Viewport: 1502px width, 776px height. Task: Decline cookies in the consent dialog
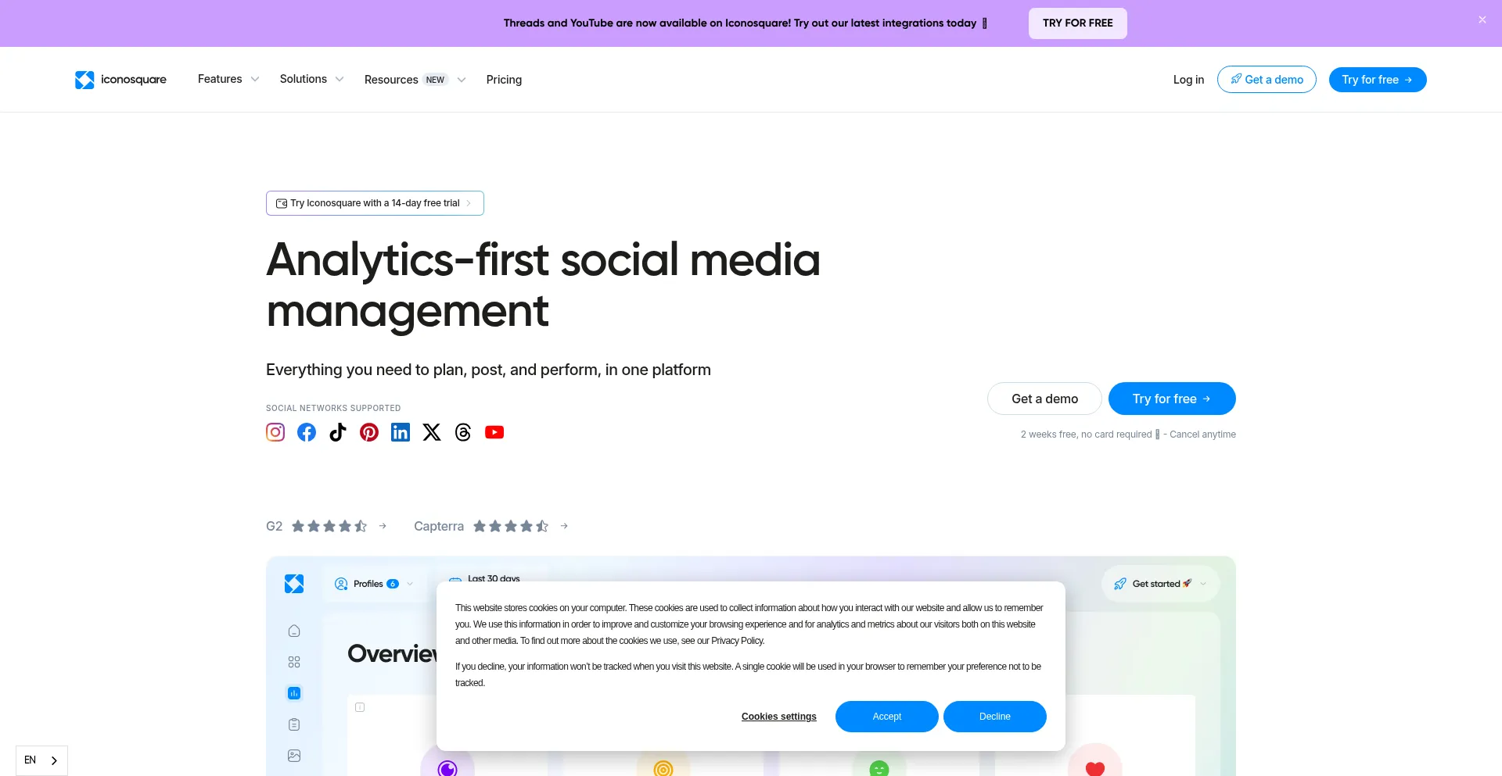click(x=994, y=717)
